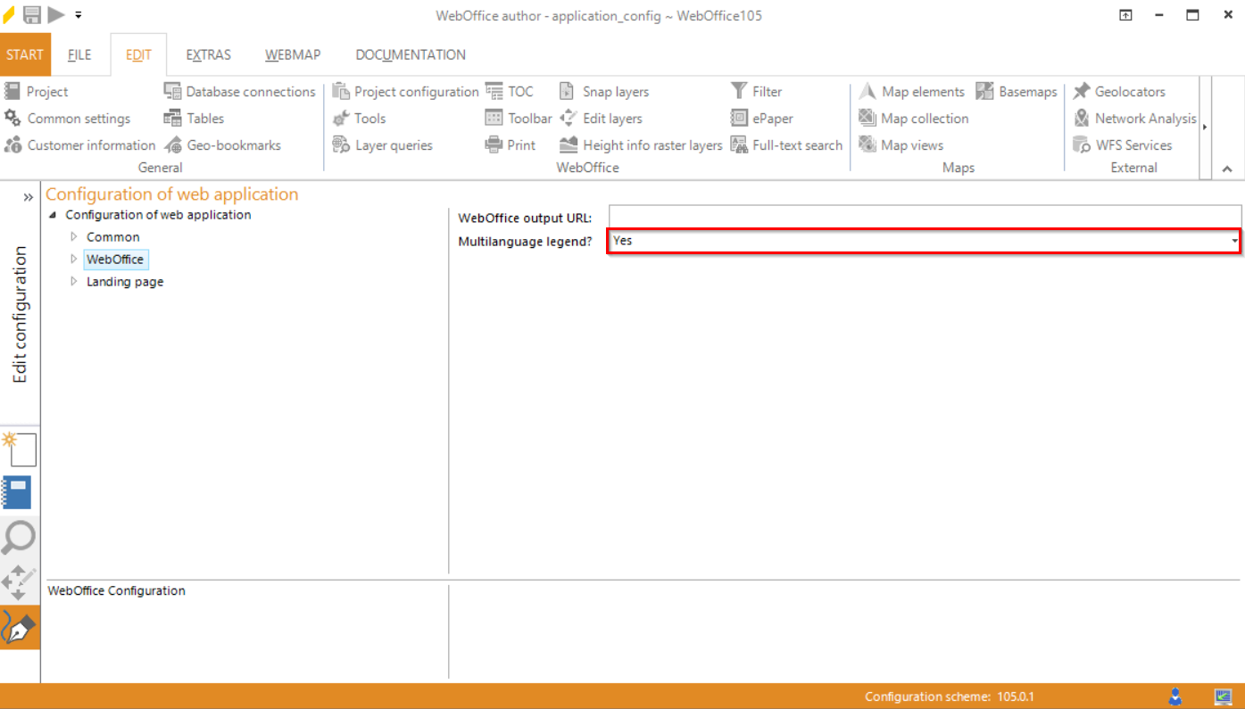This screenshot has height=709, width=1245.
Task: Expand the Common tree node
Action: click(x=75, y=236)
